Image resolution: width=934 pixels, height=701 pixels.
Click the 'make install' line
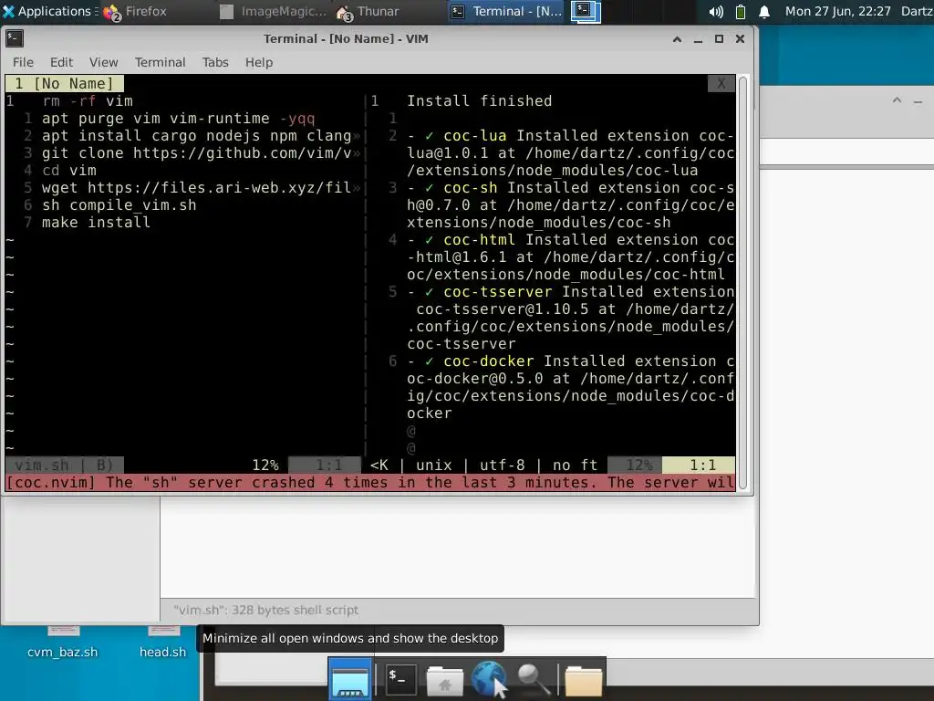tap(96, 223)
